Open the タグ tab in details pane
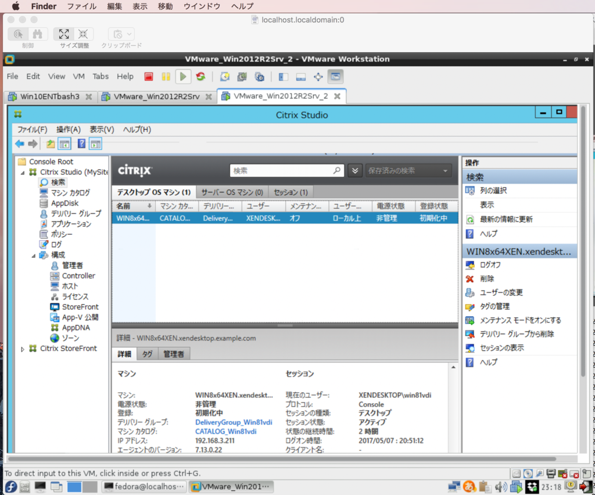The width and height of the screenshot is (595, 495). point(147,354)
